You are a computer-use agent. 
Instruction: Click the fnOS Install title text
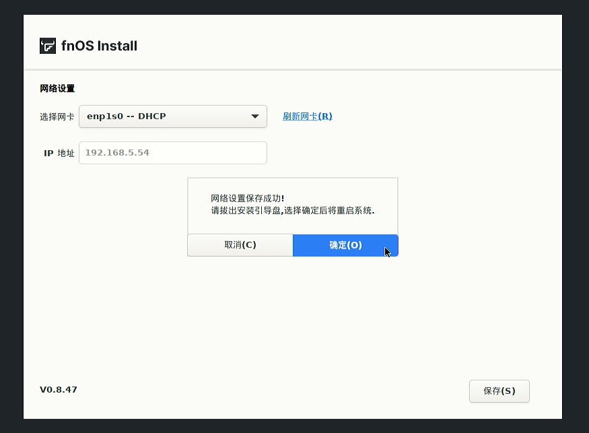click(x=99, y=46)
